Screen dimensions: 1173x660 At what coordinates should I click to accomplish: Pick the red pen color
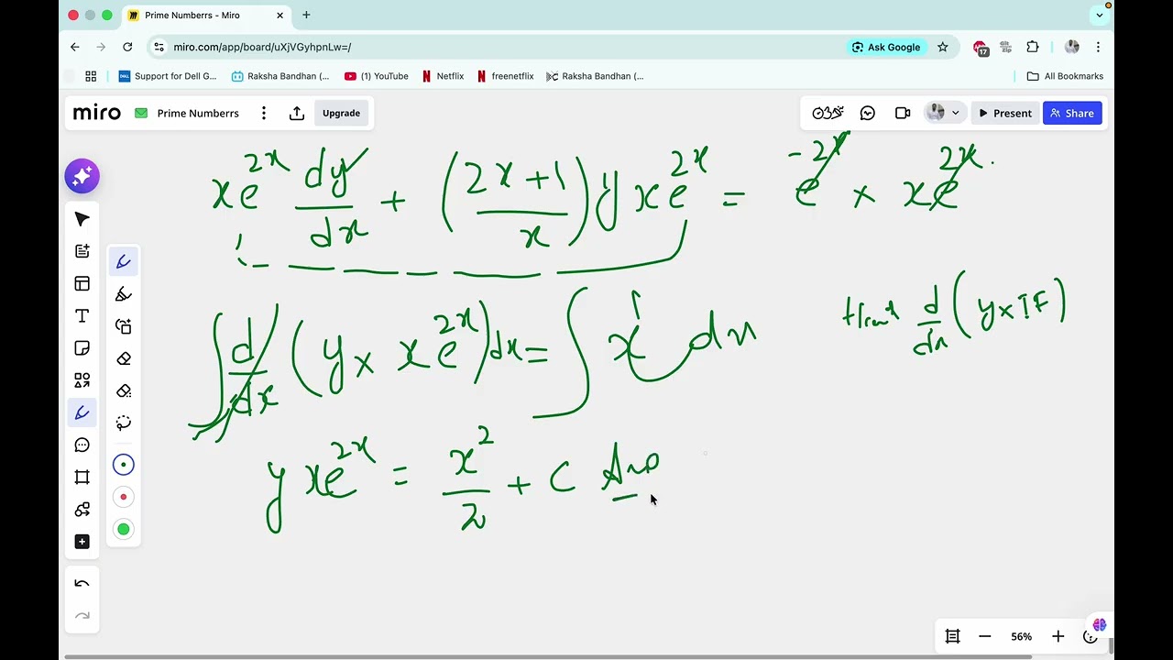pyautogui.click(x=124, y=497)
